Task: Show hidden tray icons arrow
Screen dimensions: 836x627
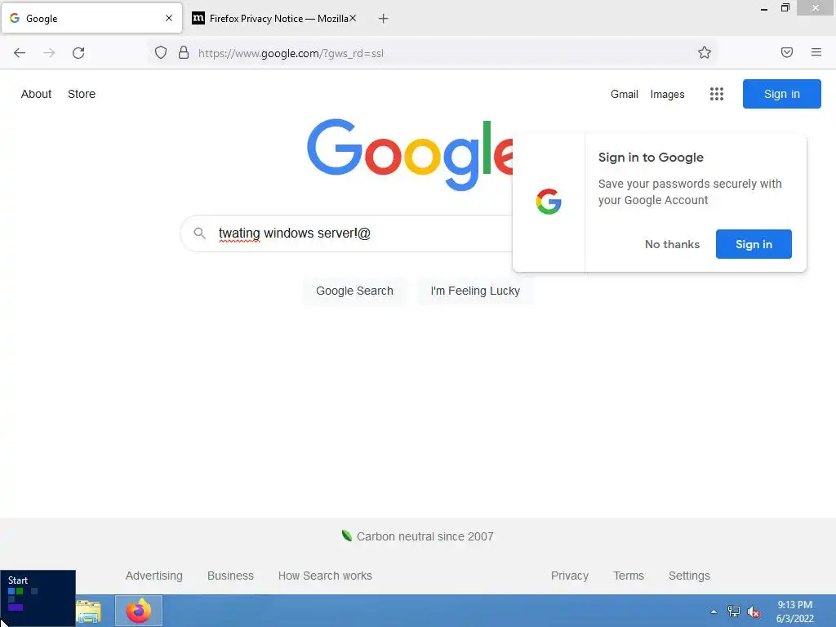Action: point(714,611)
